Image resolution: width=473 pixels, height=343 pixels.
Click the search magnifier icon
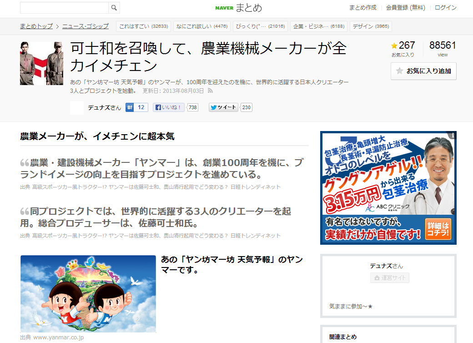coord(114,8)
